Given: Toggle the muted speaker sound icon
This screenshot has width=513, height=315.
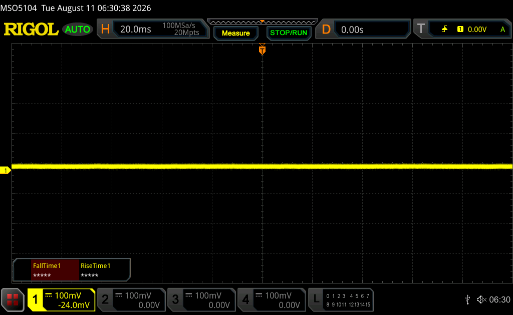Looking at the screenshot, I should click(481, 299).
